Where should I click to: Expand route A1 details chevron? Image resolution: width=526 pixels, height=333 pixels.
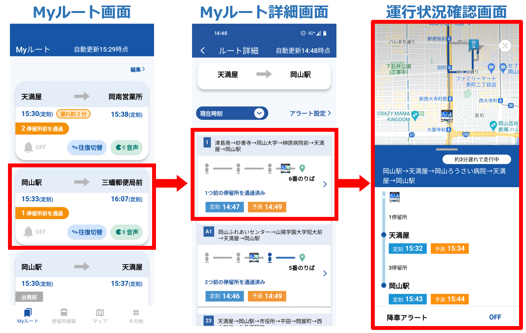(x=325, y=273)
